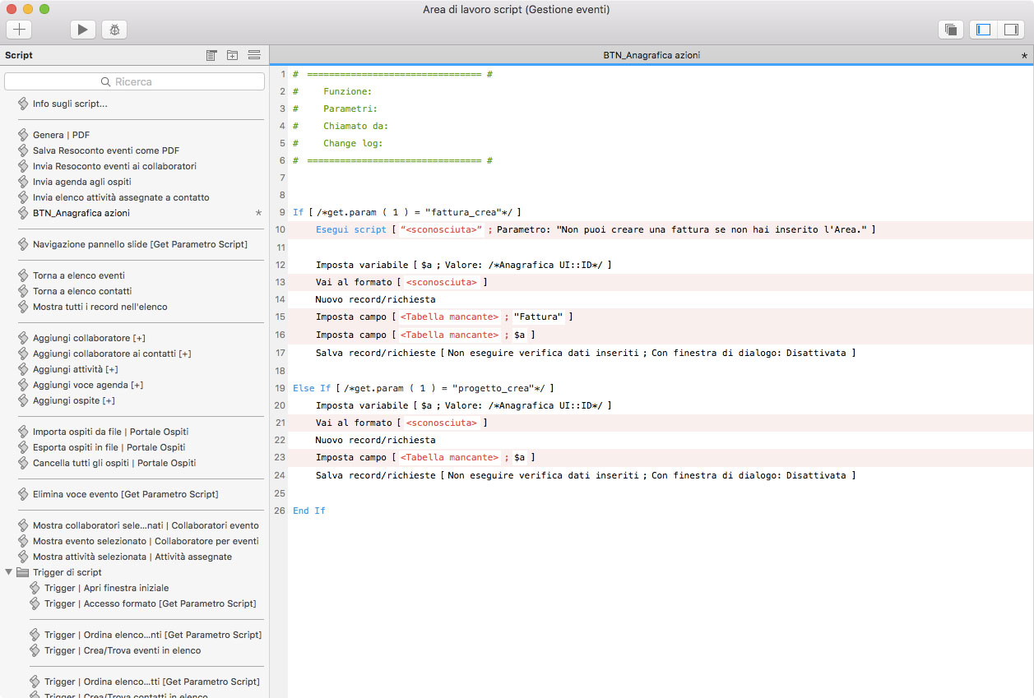1034x698 pixels.
Task: Select the BTN_Anagrafica azioni tab
Action: pyautogui.click(x=651, y=55)
